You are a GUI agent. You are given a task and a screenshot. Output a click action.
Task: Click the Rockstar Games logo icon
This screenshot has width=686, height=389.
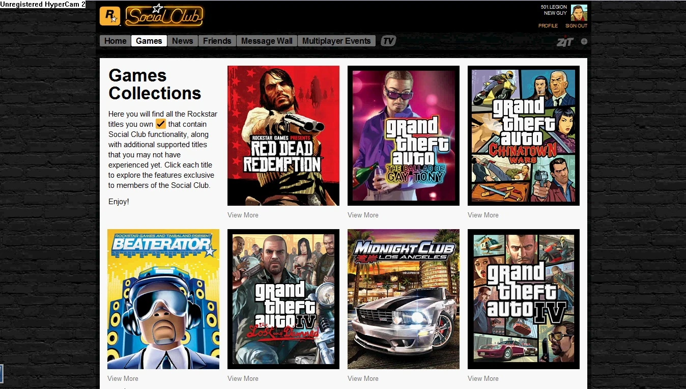coord(110,16)
